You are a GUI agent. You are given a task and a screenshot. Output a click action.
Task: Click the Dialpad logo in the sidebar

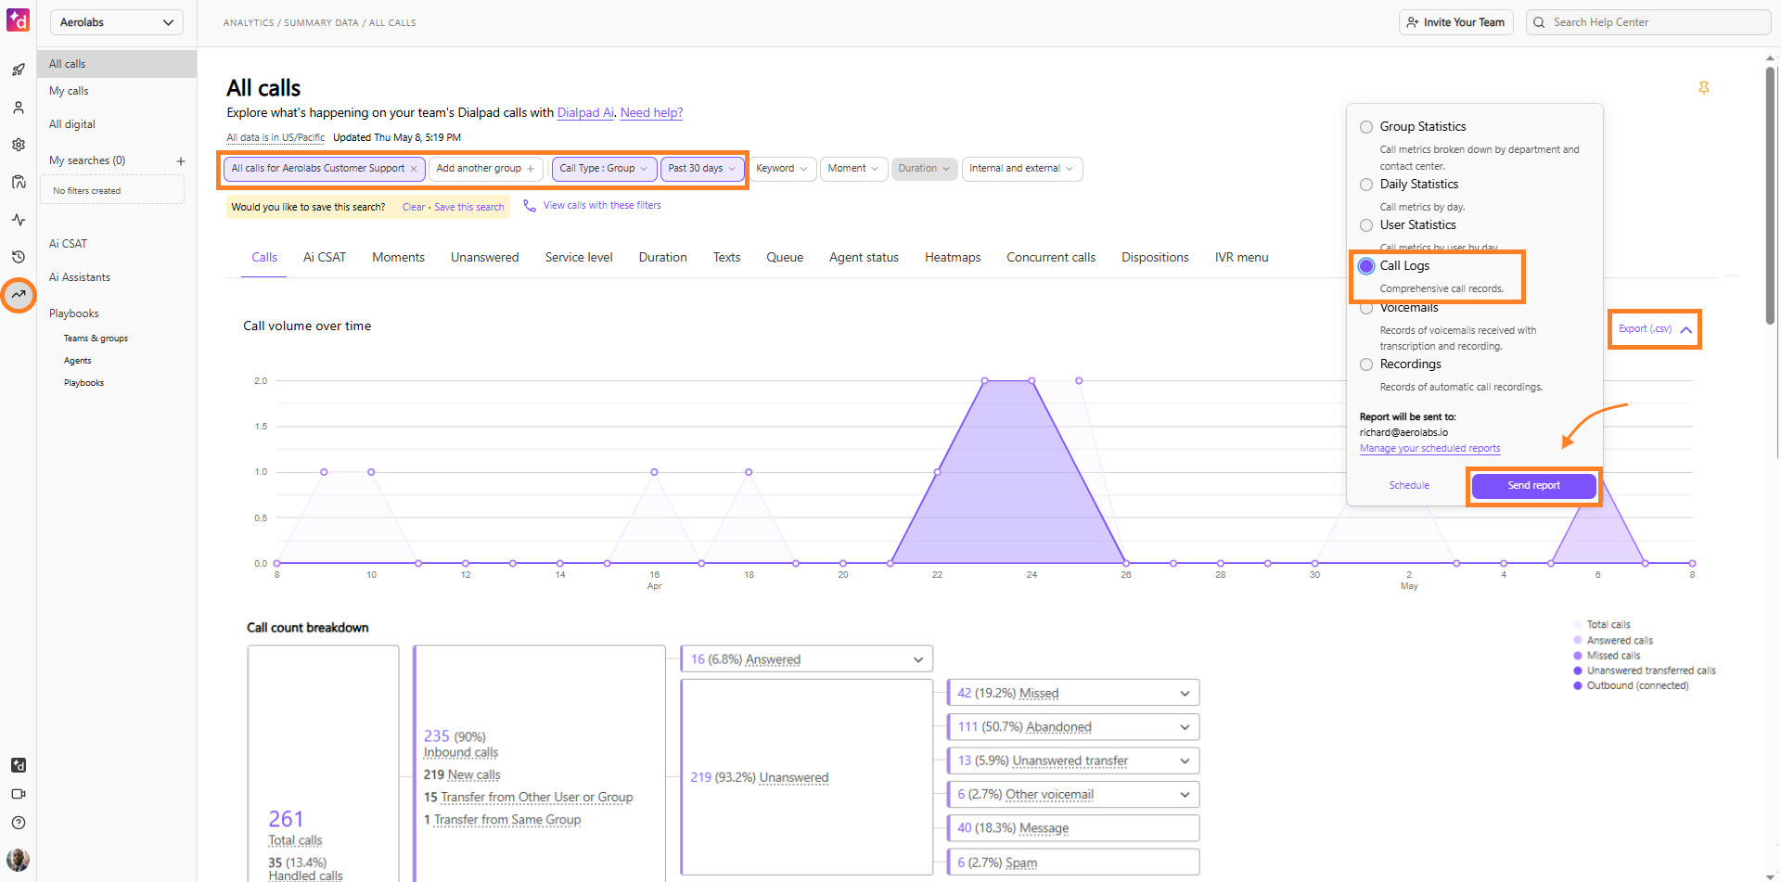click(18, 19)
